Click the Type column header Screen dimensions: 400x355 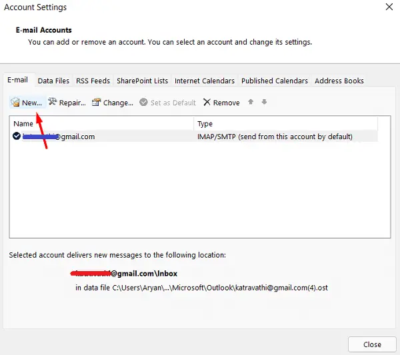coord(287,124)
